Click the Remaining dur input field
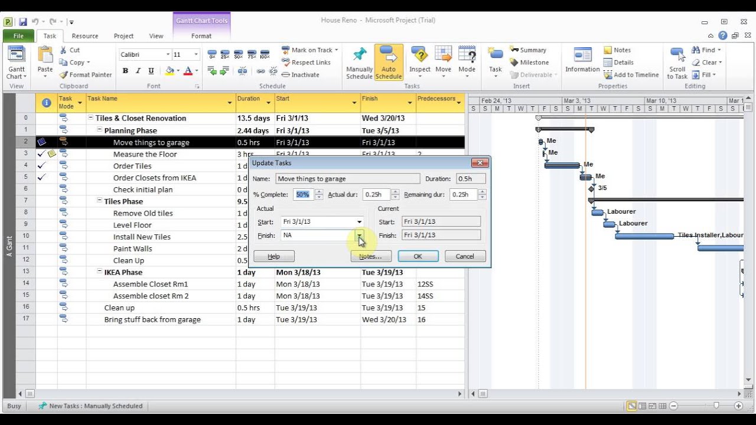This screenshot has height=425, width=756. [464, 194]
